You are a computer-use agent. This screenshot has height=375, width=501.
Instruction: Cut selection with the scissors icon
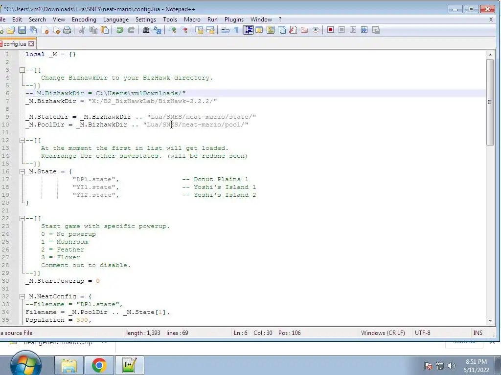[82, 30]
